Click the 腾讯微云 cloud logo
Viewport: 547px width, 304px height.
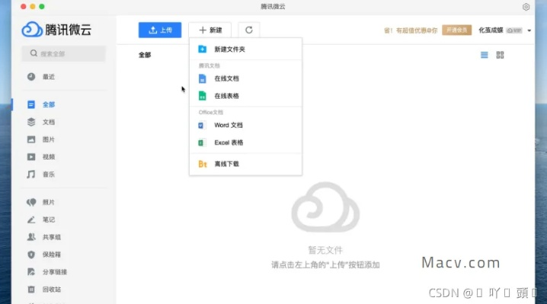click(57, 30)
